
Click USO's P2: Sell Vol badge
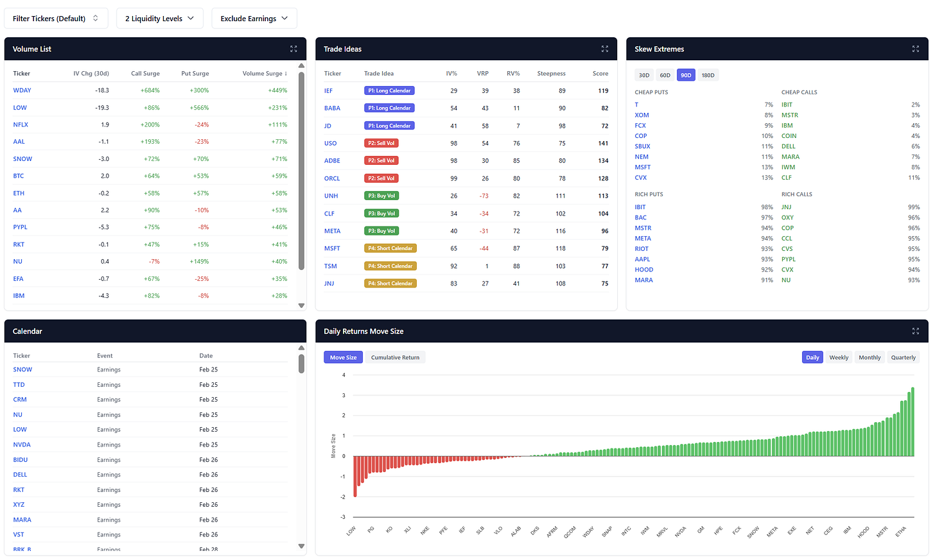coord(381,143)
